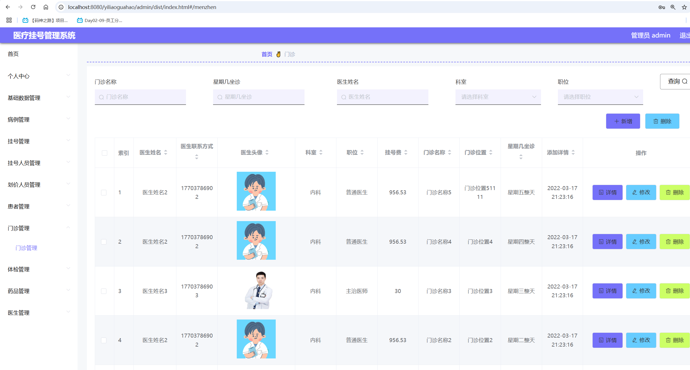Click 退出 logout in header

click(685, 36)
